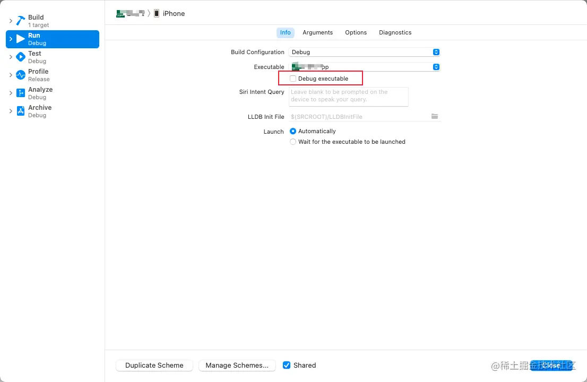The width and height of the screenshot is (587, 382).
Task: Click the Duplicate Scheme button
Action: (x=154, y=366)
